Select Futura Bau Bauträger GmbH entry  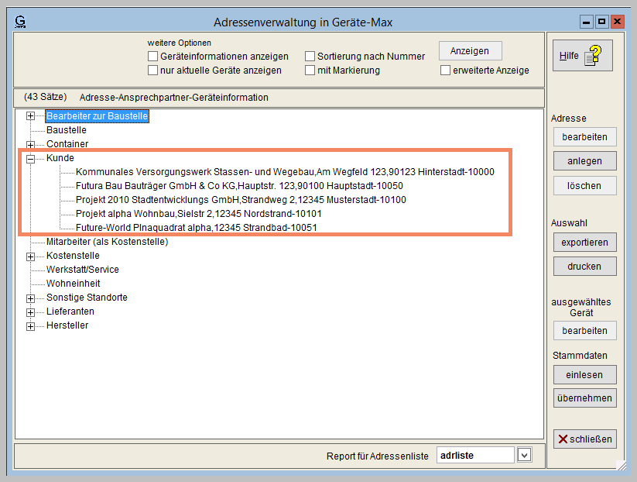pos(238,186)
